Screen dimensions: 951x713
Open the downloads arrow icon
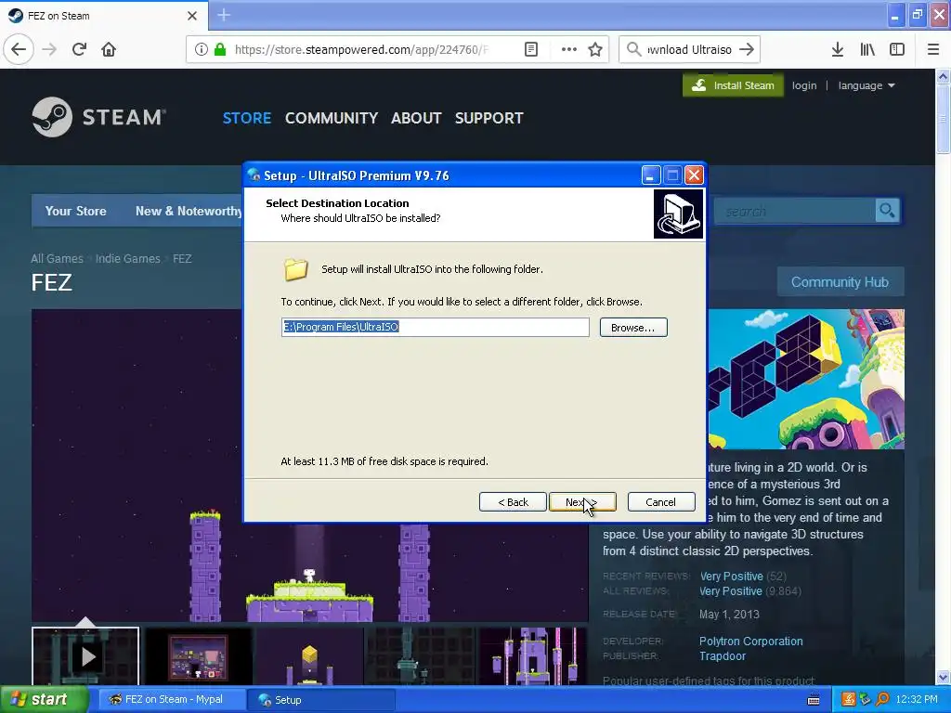[838, 49]
